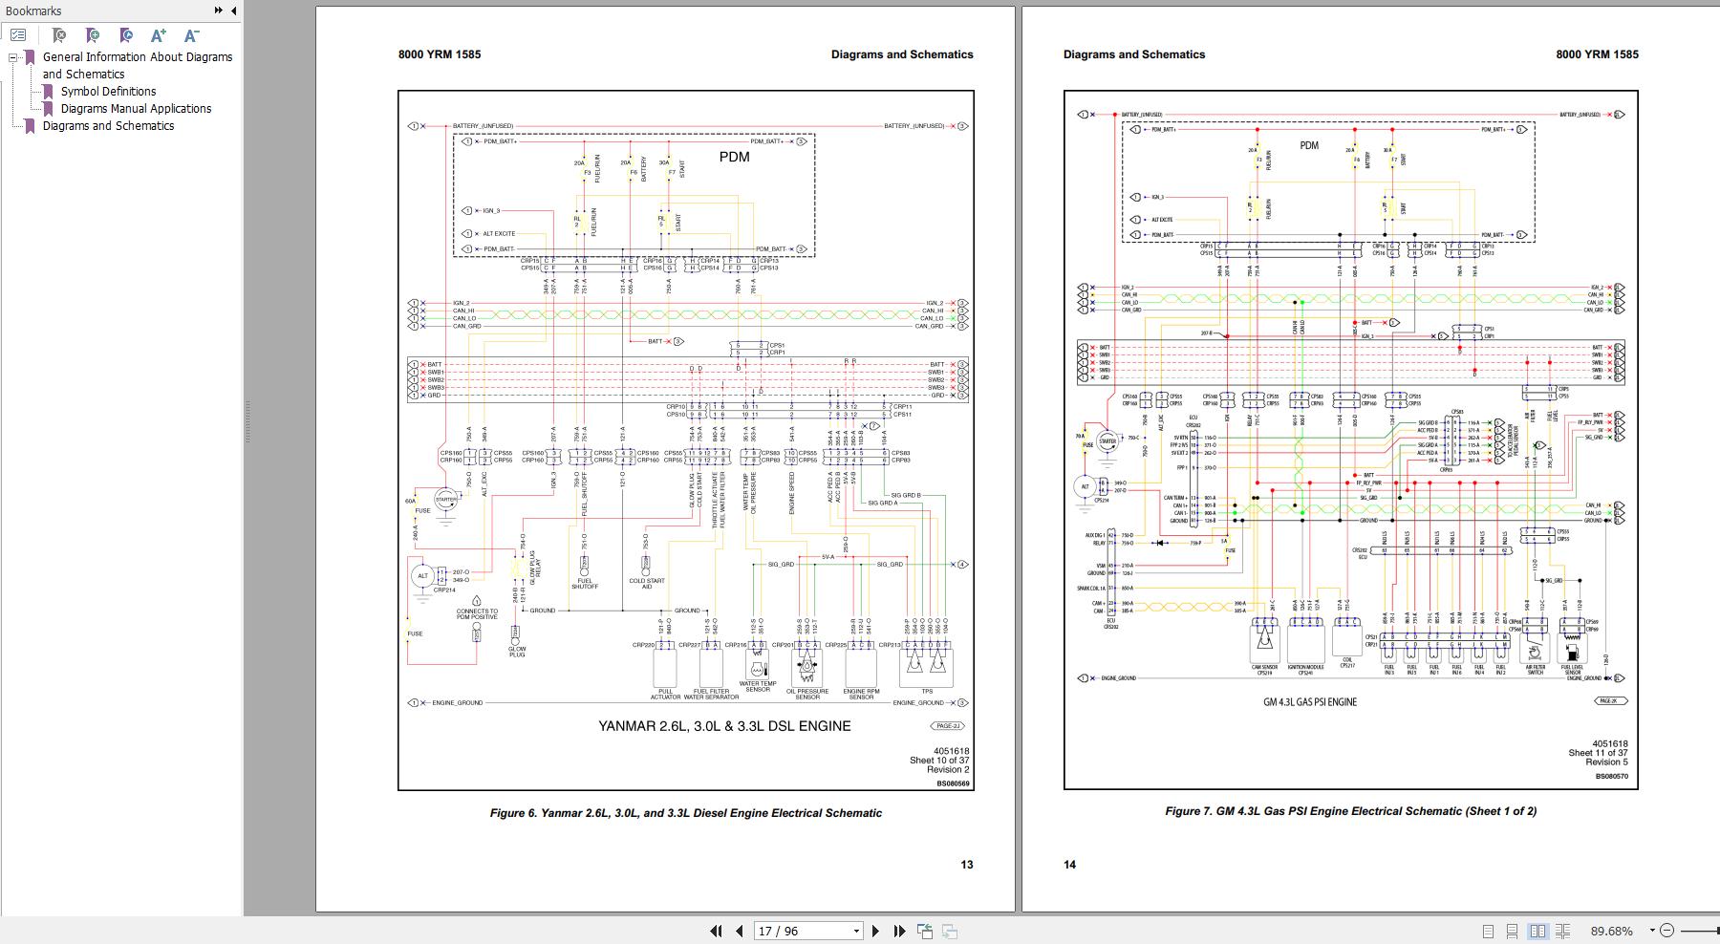Screen dimensions: 1720x944
Task: Increase bookmark font size with A+
Action: 159,35
